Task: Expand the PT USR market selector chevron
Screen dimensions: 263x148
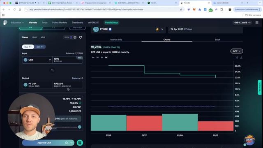Action: [x=162, y=29]
